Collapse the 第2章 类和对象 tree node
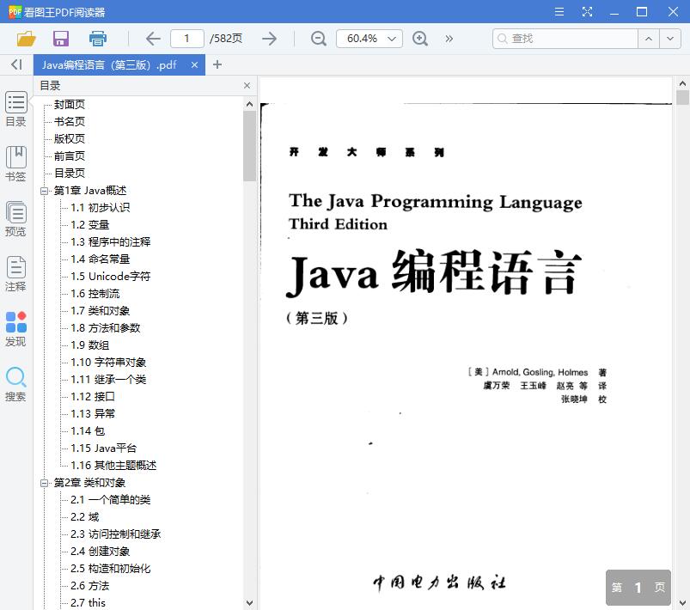690x610 pixels. [44, 483]
